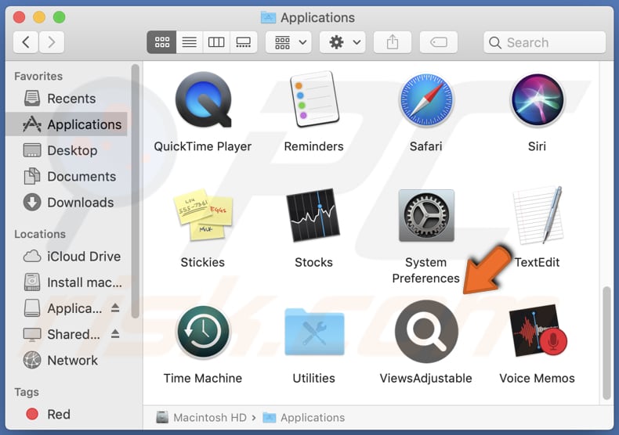Open the Reminders app icon
This screenshot has width=619, height=435.
[314, 99]
